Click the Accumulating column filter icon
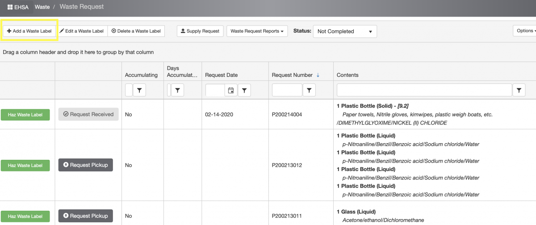The height and width of the screenshot is (225, 536). (139, 91)
